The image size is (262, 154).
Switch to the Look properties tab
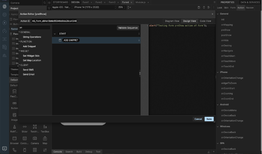coord(219,8)
